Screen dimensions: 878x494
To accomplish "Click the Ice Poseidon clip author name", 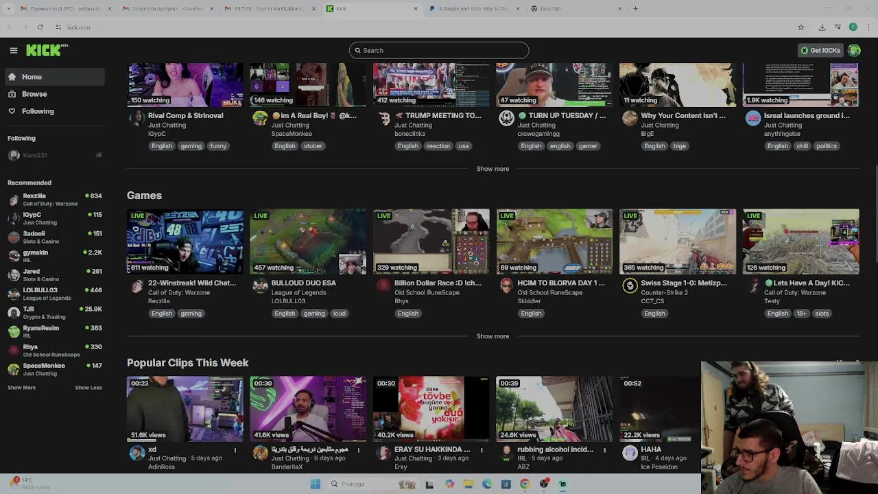I will pyautogui.click(x=659, y=467).
